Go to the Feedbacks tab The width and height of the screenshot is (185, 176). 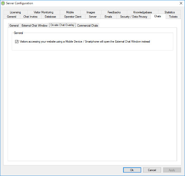[114, 12]
